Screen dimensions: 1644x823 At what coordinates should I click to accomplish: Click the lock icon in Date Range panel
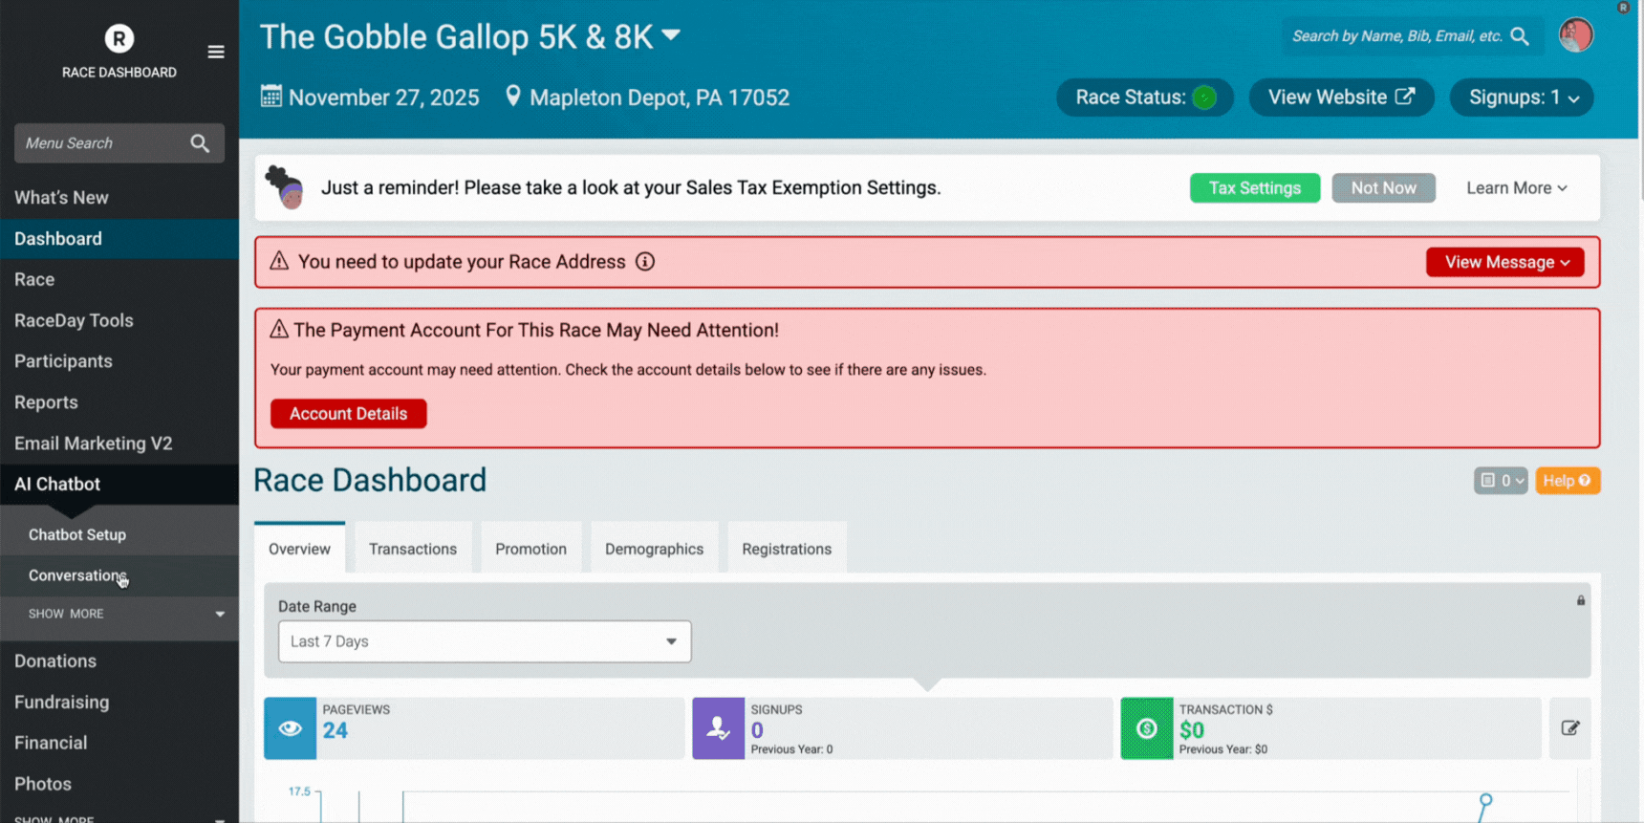point(1581,600)
